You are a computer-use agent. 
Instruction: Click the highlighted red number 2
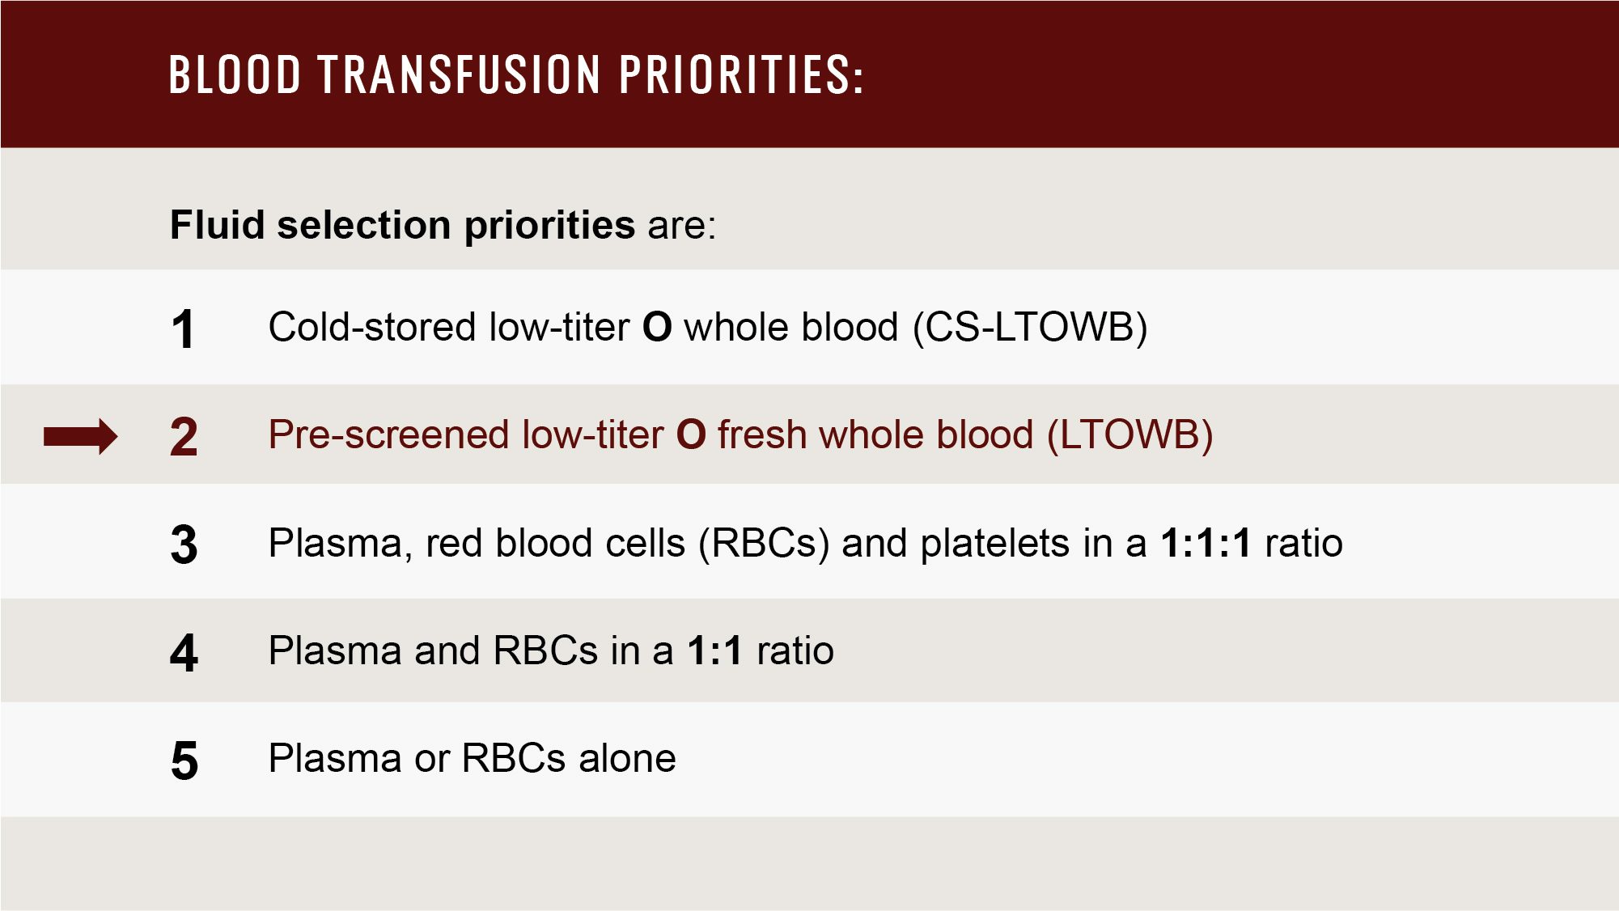[184, 437]
